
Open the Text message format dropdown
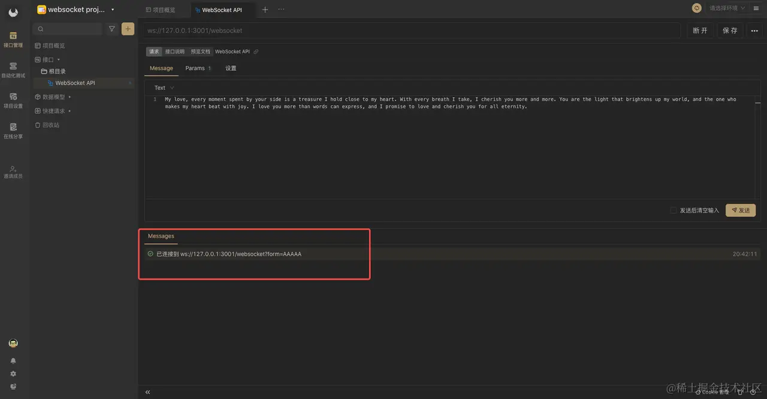coord(162,87)
